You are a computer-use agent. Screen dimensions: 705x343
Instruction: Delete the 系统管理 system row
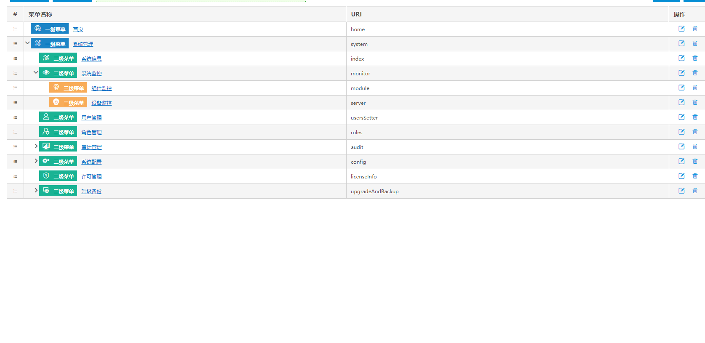(695, 43)
